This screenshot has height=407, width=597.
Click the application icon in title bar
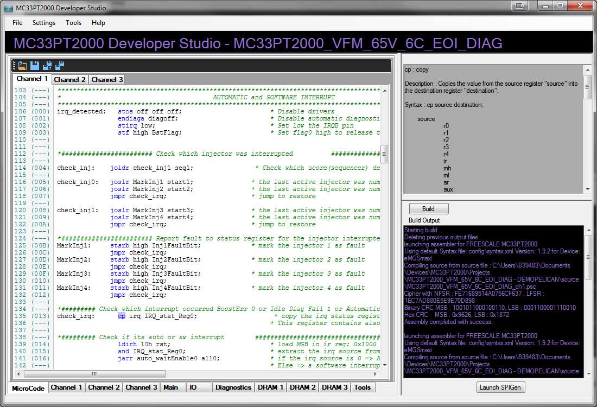(9, 8)
